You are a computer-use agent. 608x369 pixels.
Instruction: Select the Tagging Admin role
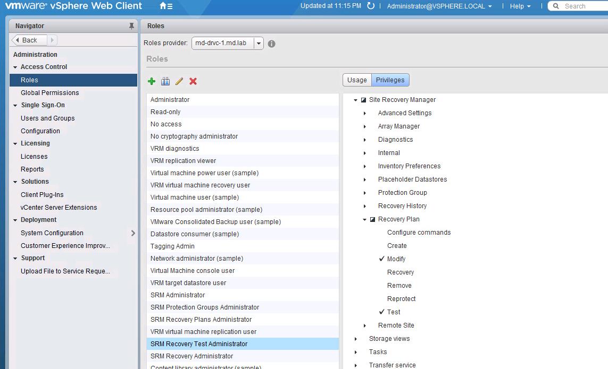click(243, 246)
